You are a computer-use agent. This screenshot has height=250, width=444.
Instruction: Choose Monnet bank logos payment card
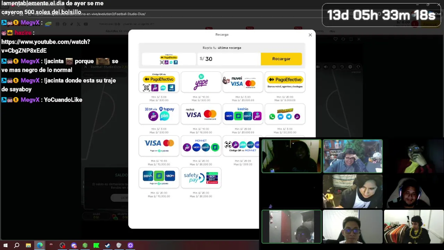201,146
